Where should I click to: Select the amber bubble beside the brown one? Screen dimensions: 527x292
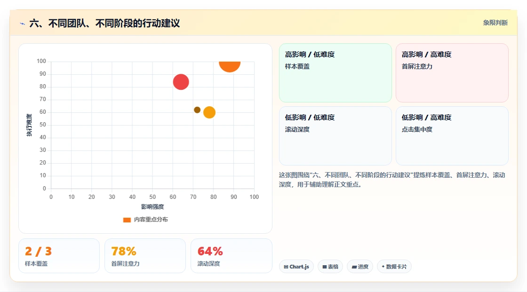click(x=209, y=112)
